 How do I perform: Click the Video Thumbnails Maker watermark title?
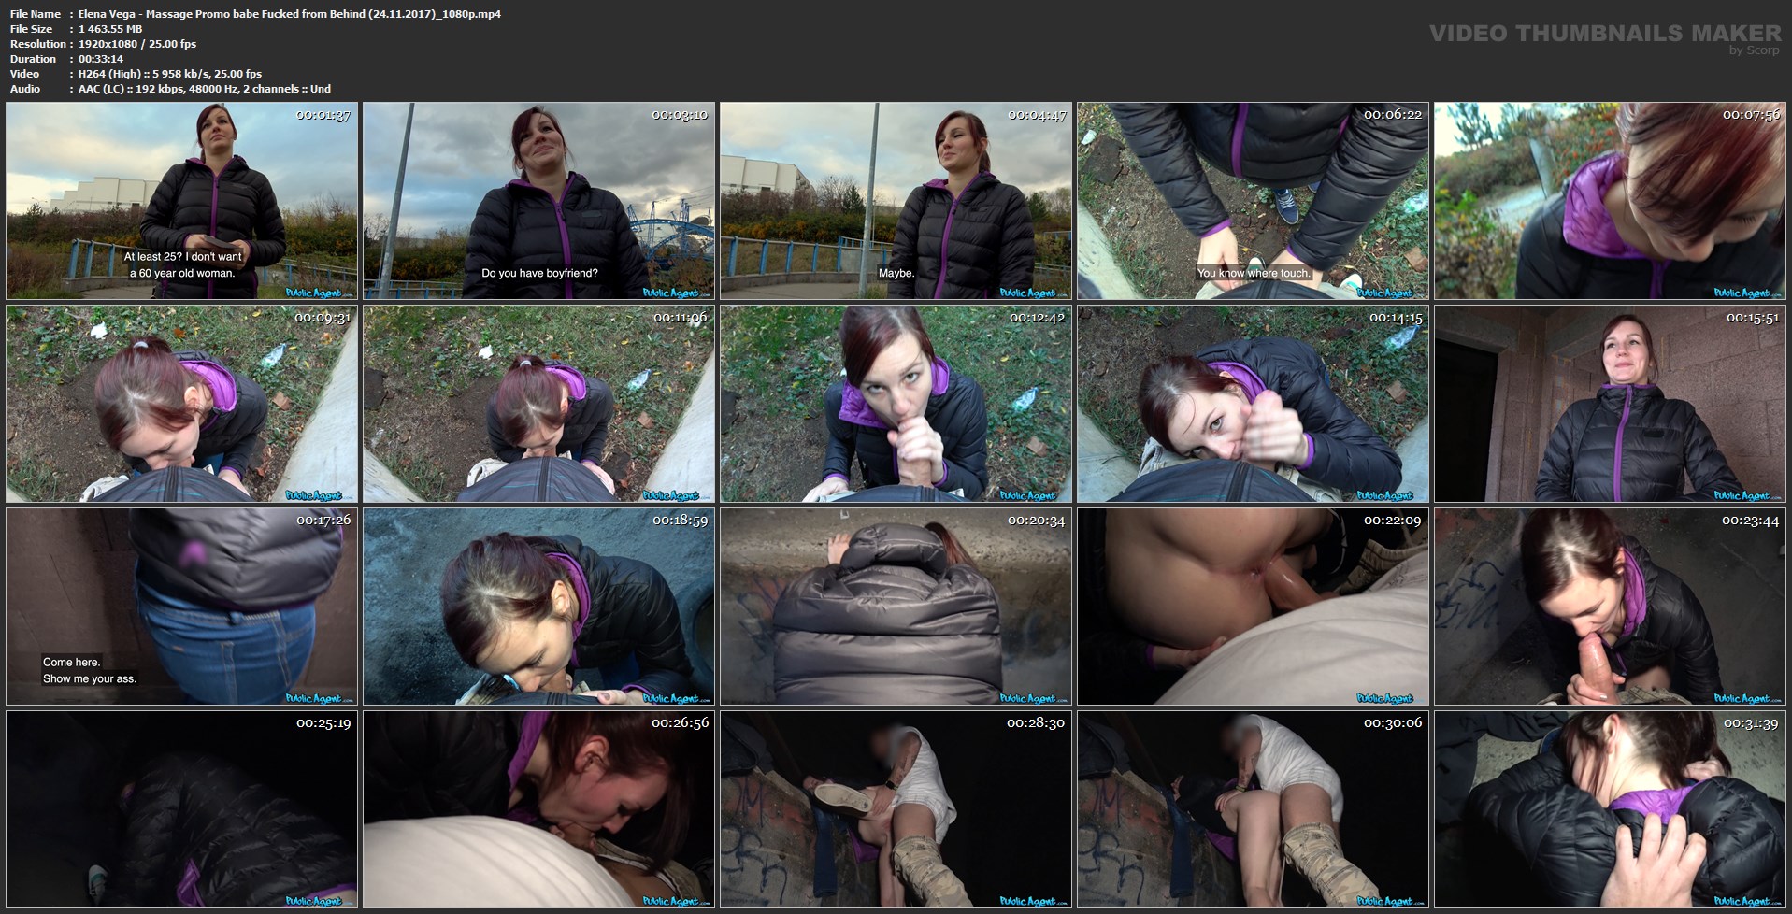(x=1605, y=34)
